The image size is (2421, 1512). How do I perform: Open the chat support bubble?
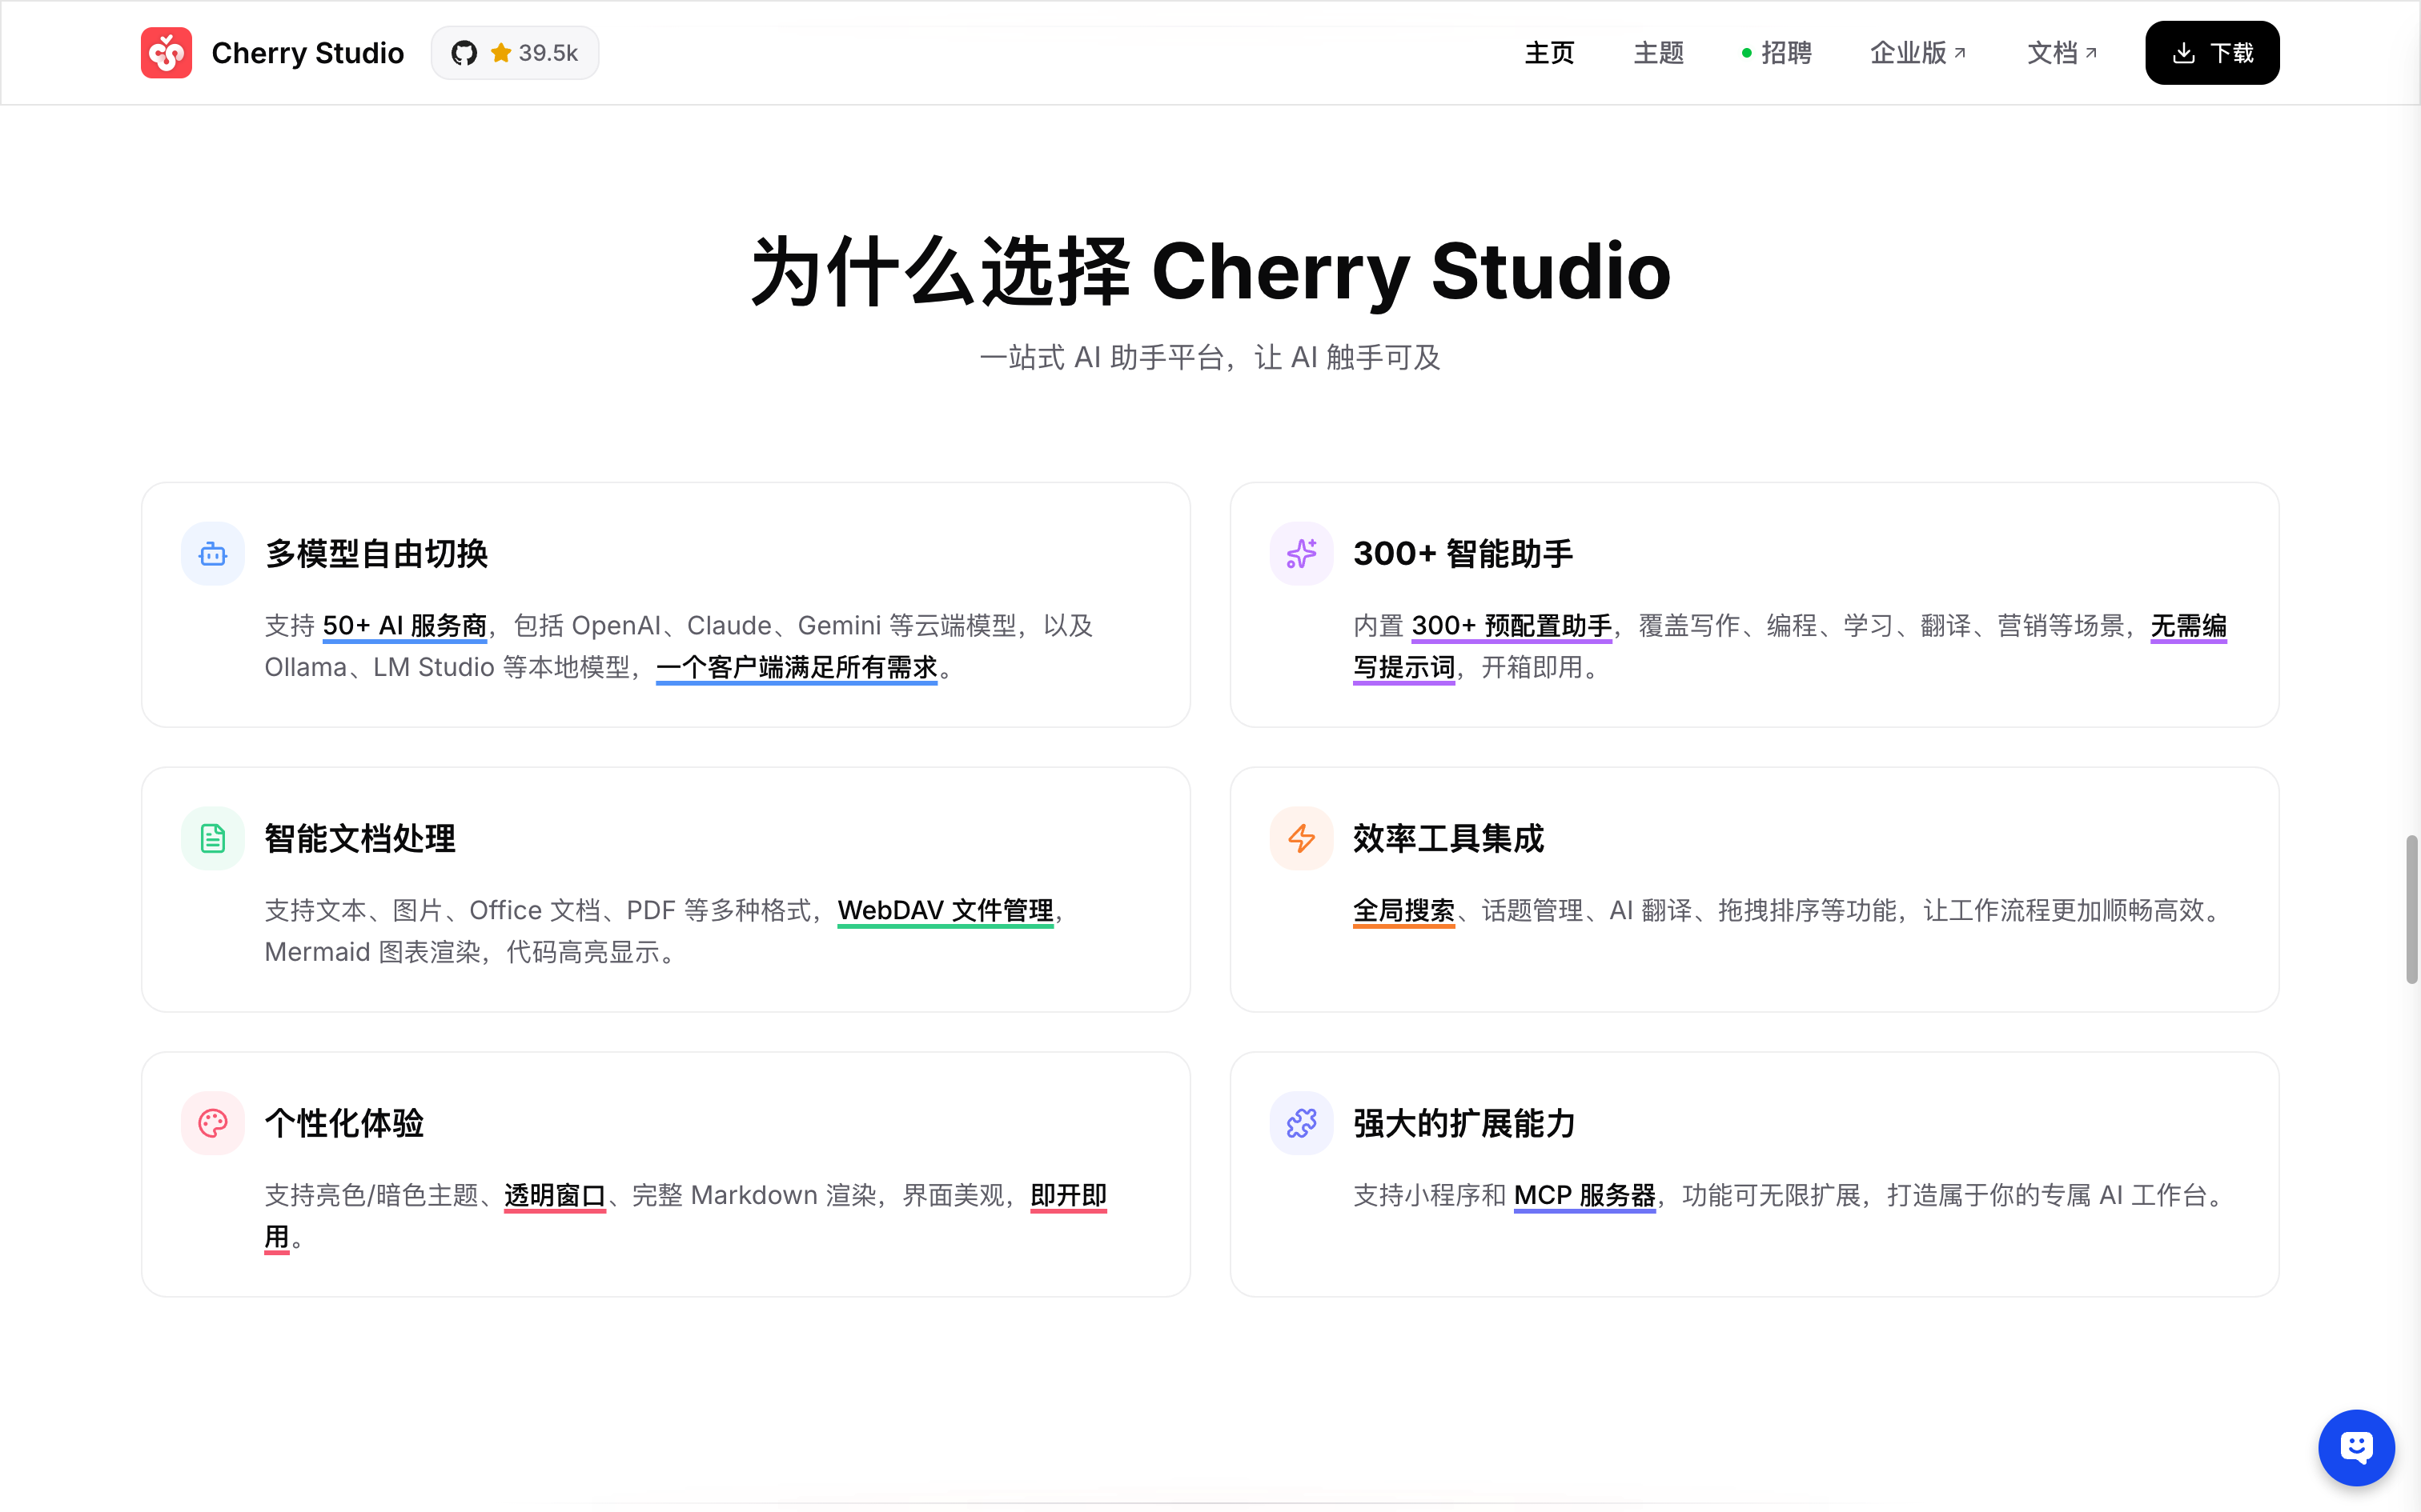tap(2356, 1447)
